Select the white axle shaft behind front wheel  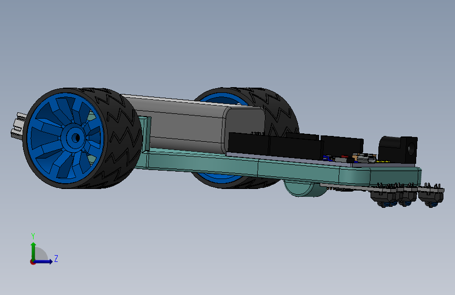(19, 125)
